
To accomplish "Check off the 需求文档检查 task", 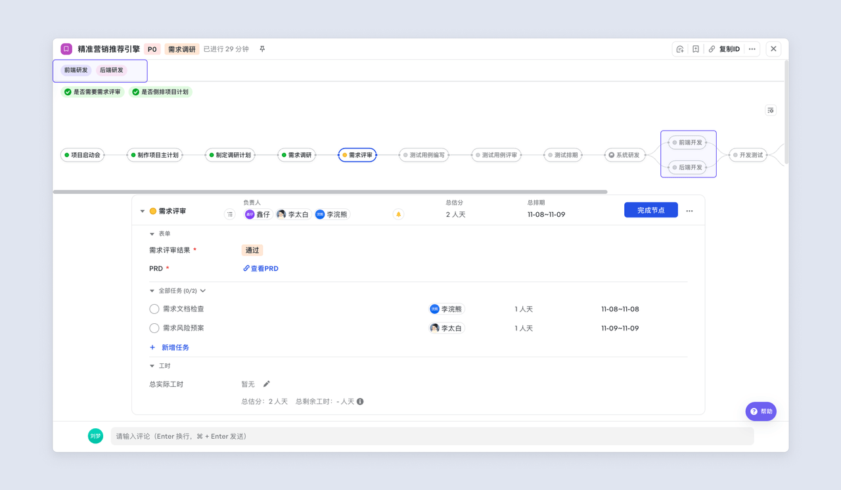I will (x=154, y=309).
